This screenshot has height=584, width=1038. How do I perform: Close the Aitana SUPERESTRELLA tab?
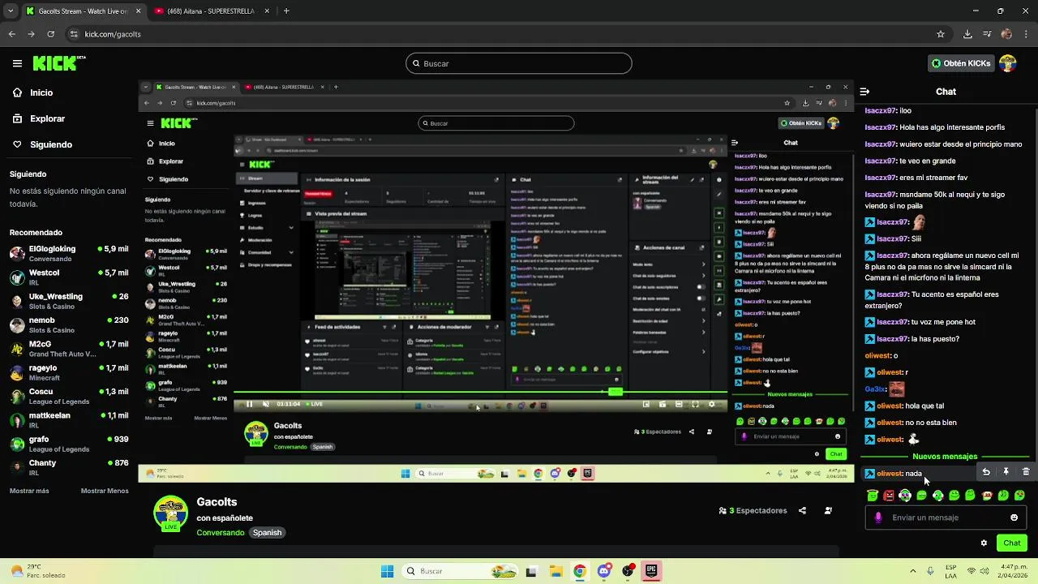[x=267, y=11]
